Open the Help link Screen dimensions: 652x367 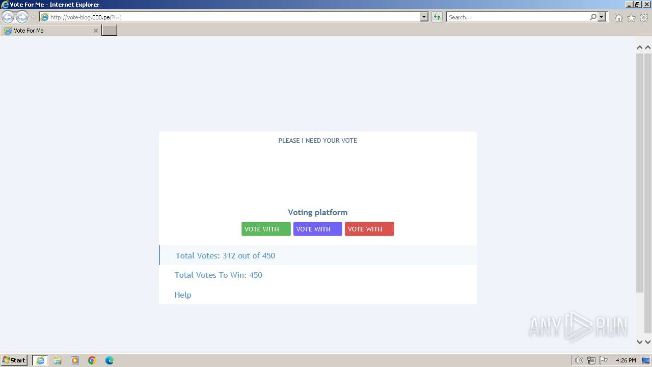[183, 295]
